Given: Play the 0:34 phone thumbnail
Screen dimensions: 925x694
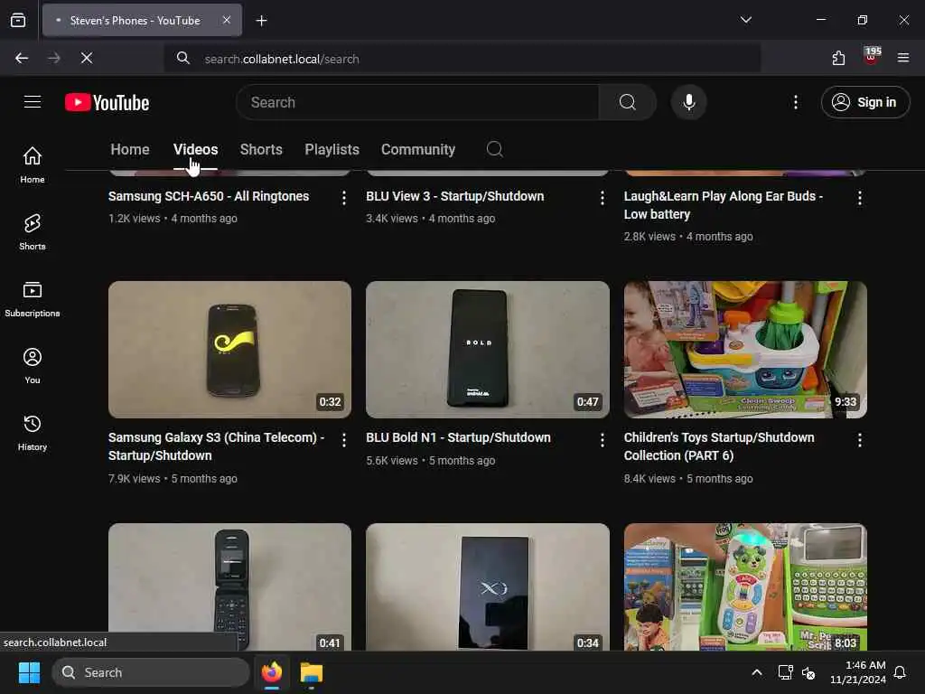Looking at the screenshot, I should 487,587.
